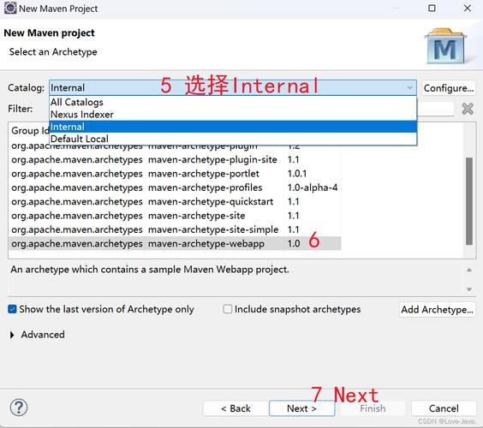This screenshot has width=483, height=428.
Task: Select the maven-archetype-site-simple row
Action: click(175, 229)
